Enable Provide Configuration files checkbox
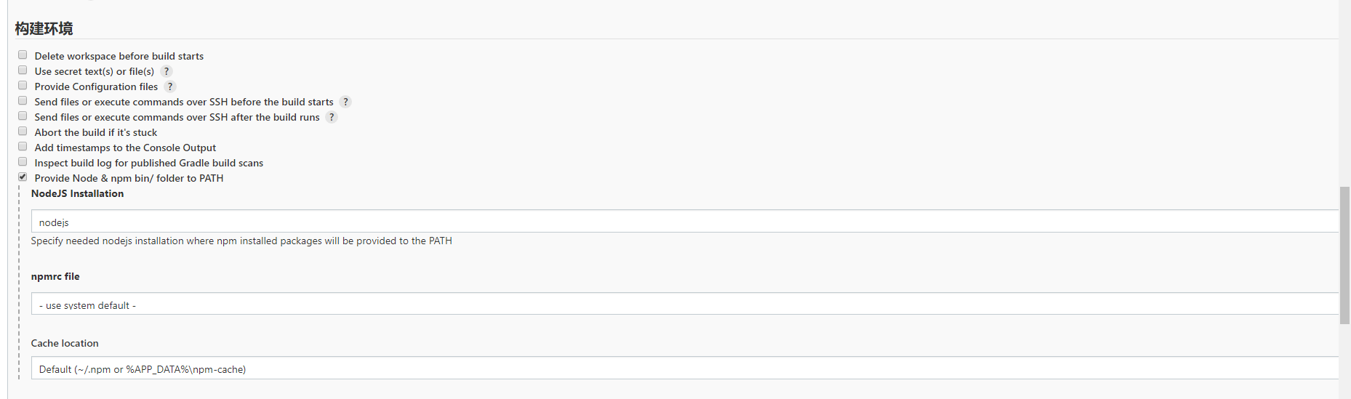 23,86
